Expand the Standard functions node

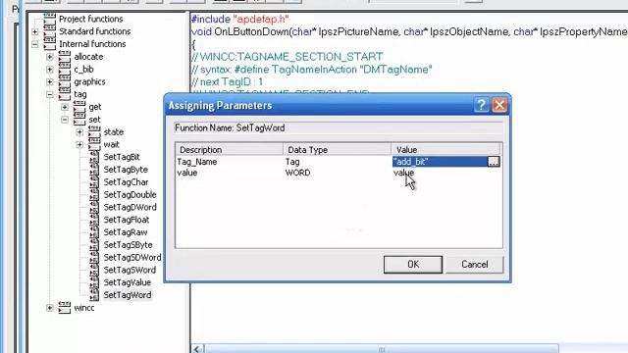(35, 31)
